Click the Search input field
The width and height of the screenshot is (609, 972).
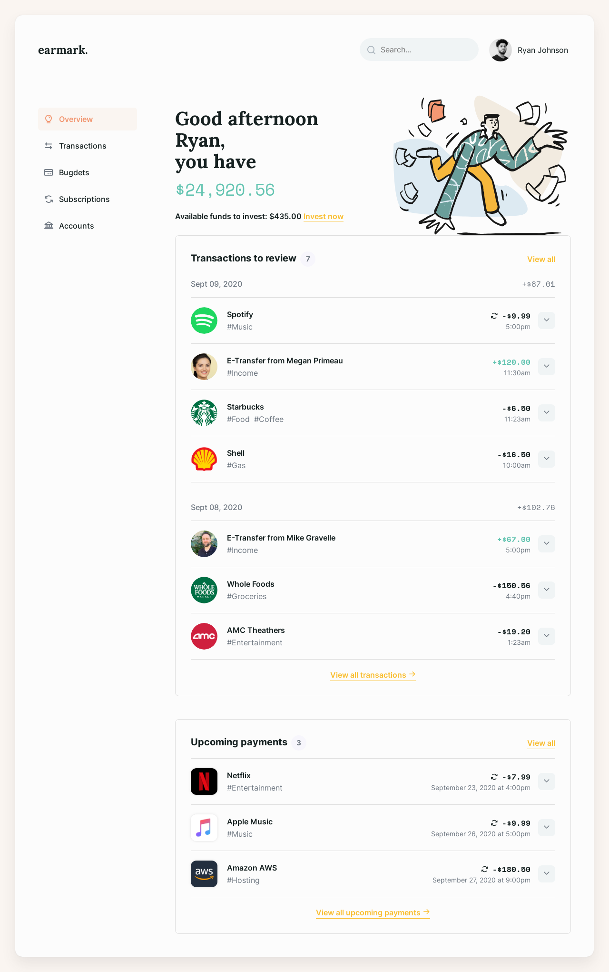(x=419, y=50)
